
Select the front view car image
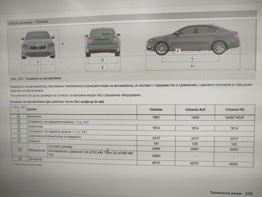point(38,45)
